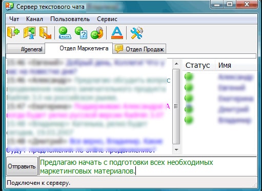
Task: Click the channel users door icon
Action: (30, 32)
